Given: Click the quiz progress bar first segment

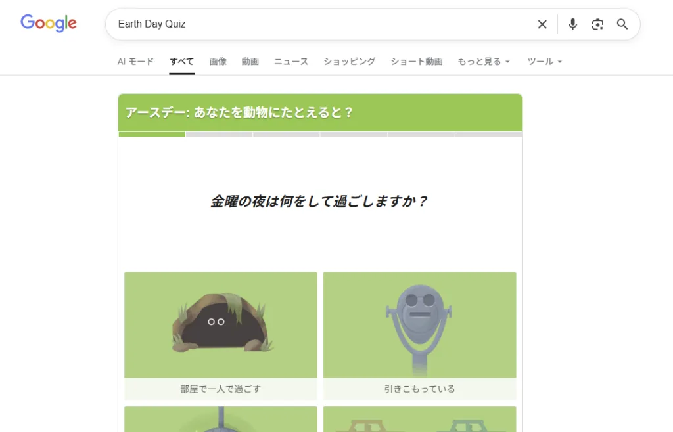Looking at the screenshot, I should (152, 134).
